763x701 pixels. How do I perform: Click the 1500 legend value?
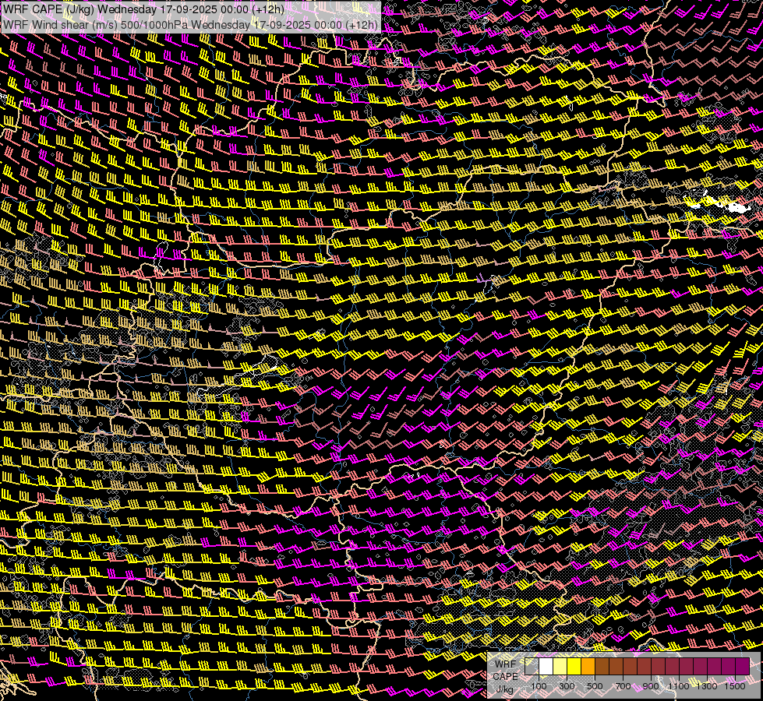click(735, 686)
